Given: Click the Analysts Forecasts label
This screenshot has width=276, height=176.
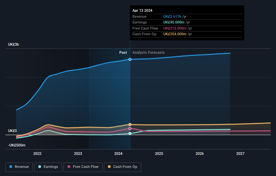Looking at the screenshot, I should [148, 53].
